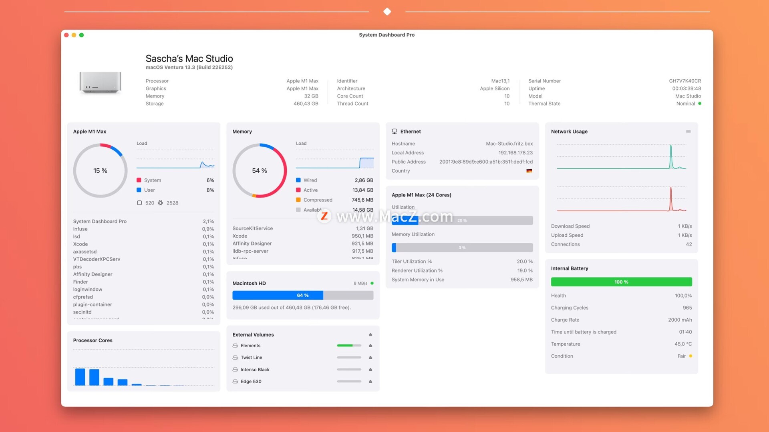Click the Memory Load history graph
Image resolution: width=769 pixels, height=432 pixels.
pos(335,159)
